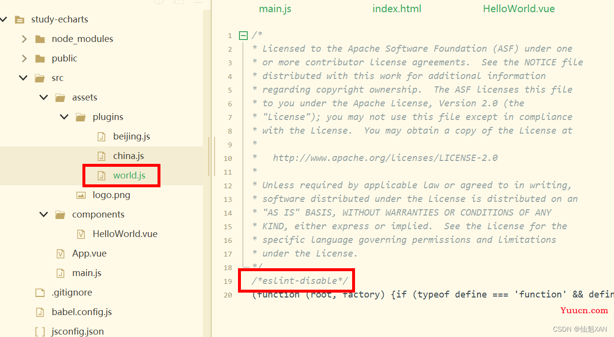Click the main.js file icon in tree
This screenshot has width=614, height=337.
60,273
